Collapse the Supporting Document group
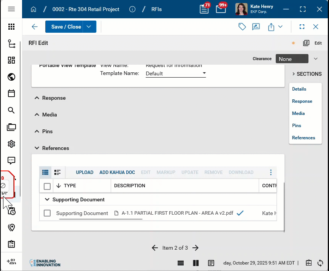The height and width of the screenshot is (271, 329). tap(47, 199)
